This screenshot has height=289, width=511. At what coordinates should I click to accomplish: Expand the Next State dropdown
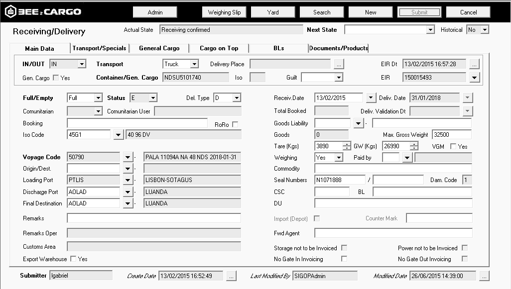tap(430, 30)
